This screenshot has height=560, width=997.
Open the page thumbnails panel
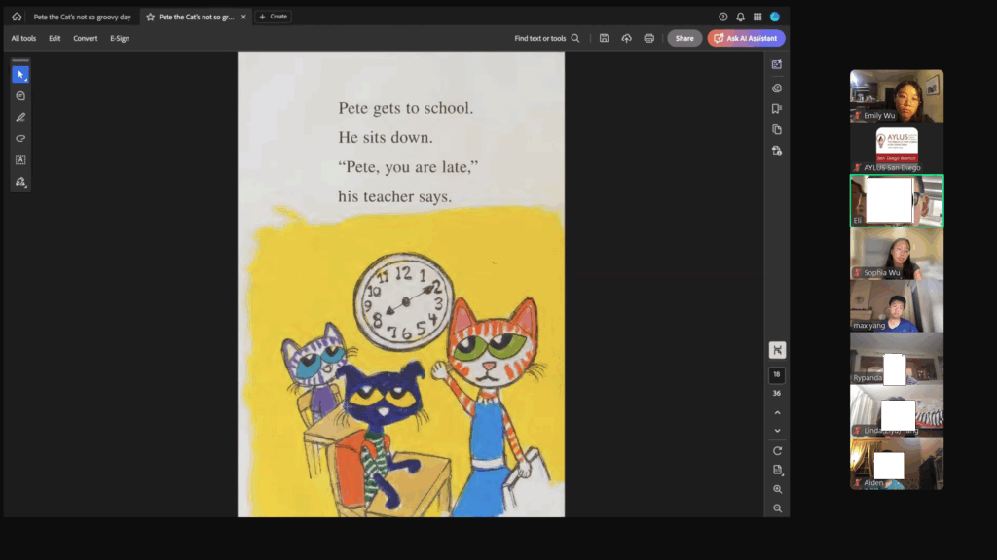click(x=777, y=129)
